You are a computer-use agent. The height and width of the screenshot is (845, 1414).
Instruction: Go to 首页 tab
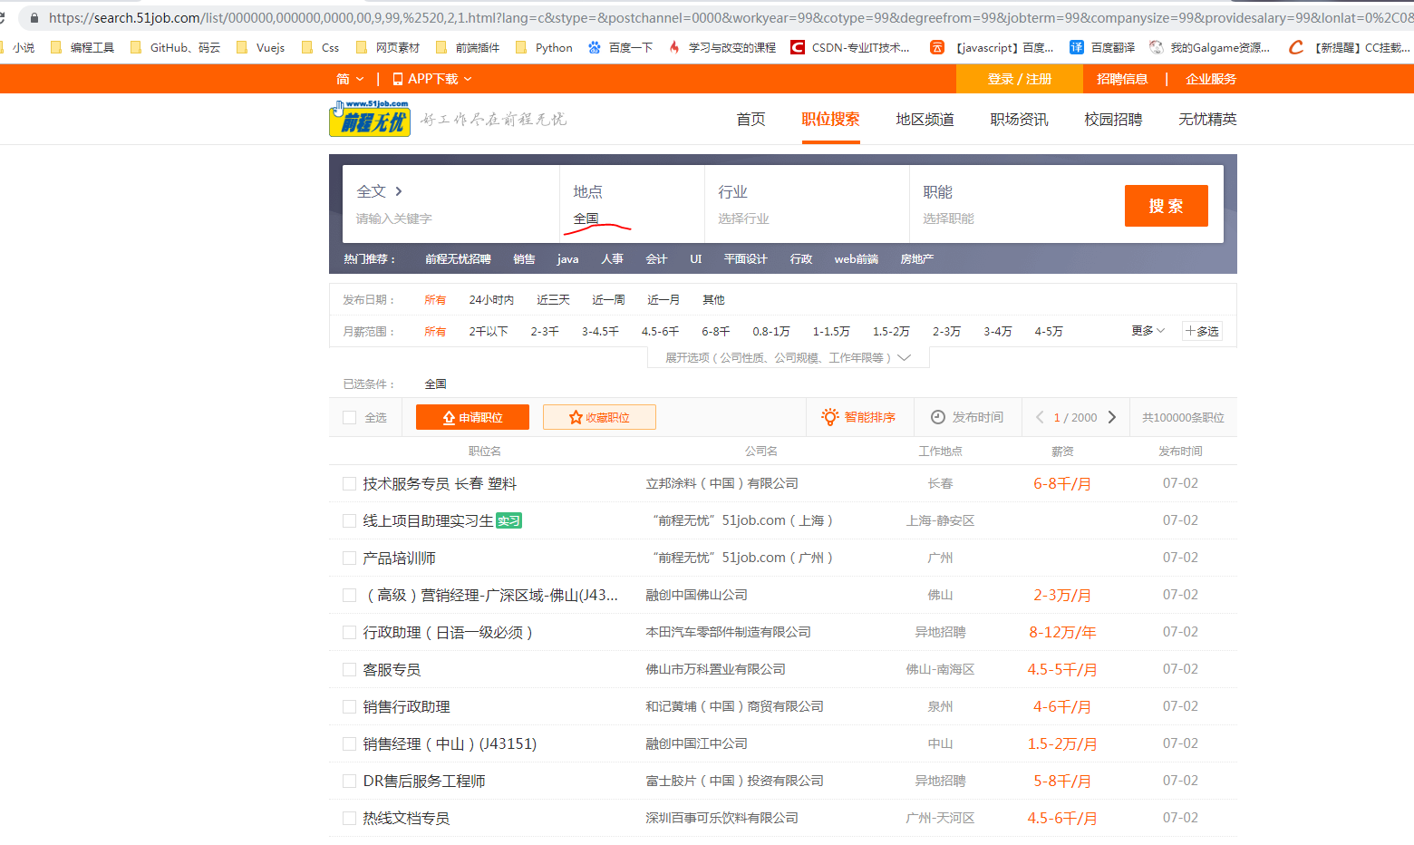[751, 120]
